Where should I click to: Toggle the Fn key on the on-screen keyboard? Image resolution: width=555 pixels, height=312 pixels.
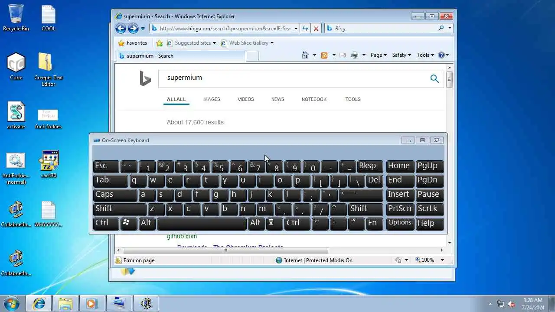click(375, 223)
